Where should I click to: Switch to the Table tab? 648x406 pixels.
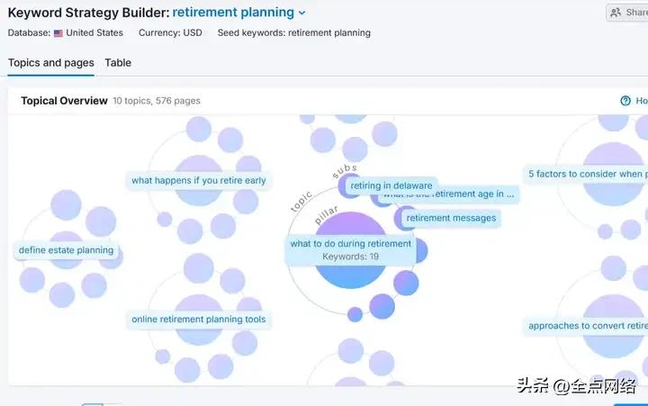(118, 63)
